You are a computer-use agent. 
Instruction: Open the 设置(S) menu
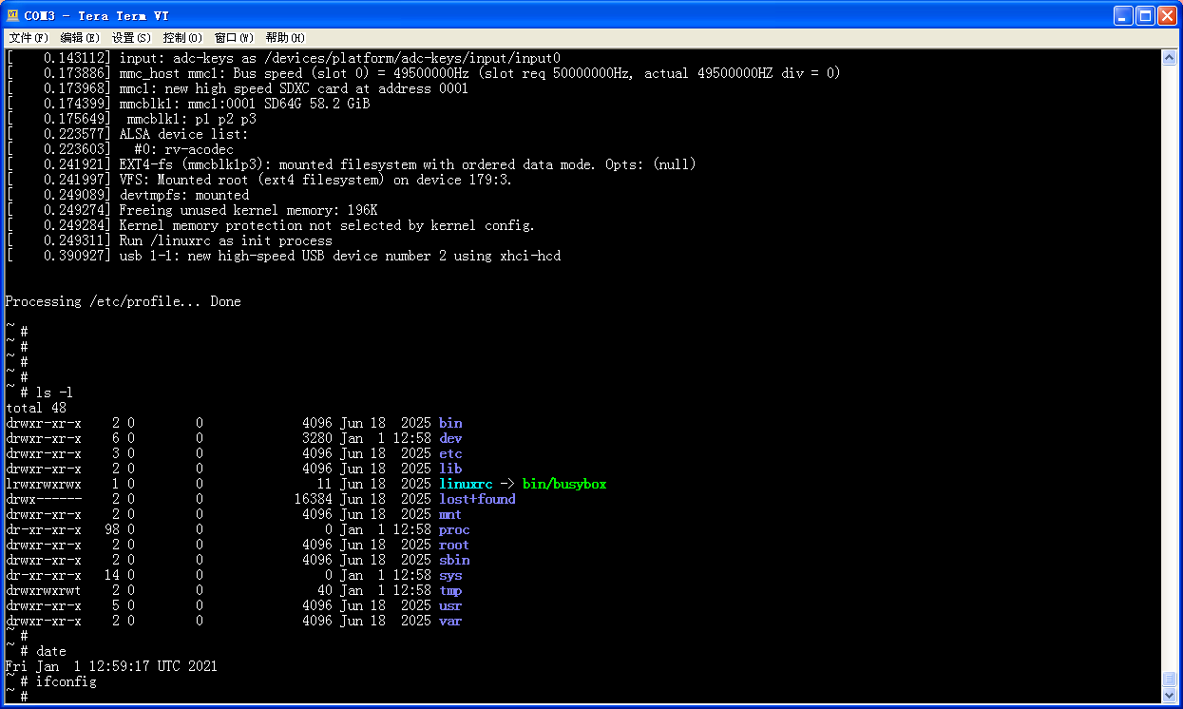click(x=131, y=38)
